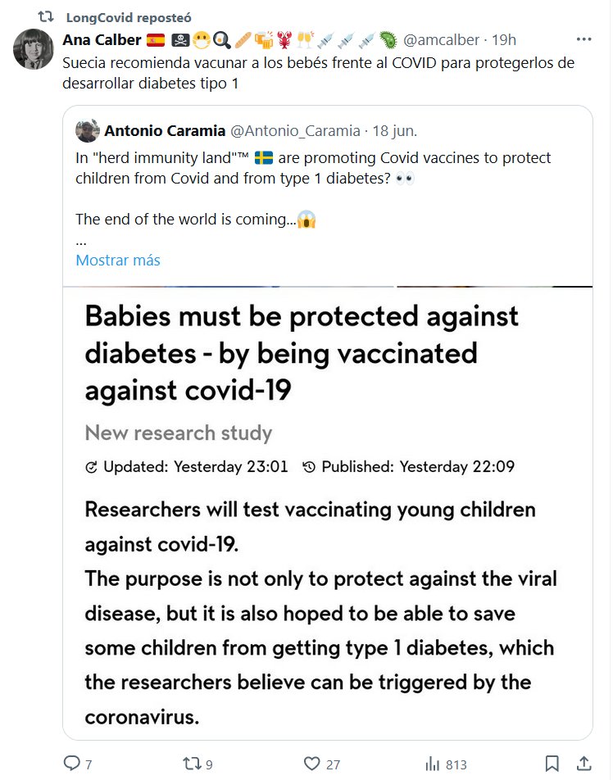613x780 pixels.
Task: Expand quoted tweet with Mostrar más
Action: [118, 260]
